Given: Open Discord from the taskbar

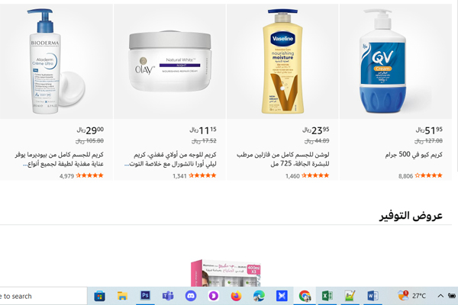Looking at the screenshot, I should [191, 296].
